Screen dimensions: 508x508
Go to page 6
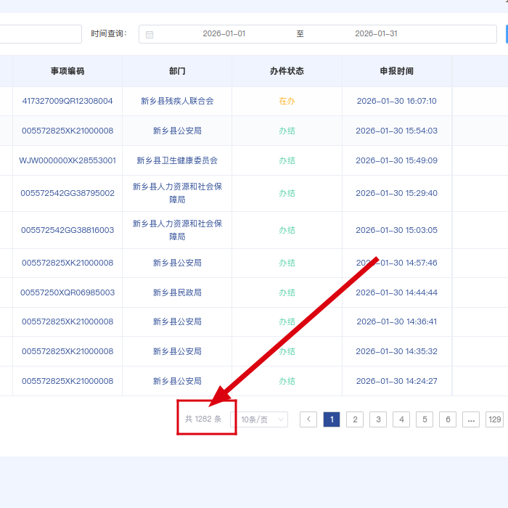click(448, 419)
